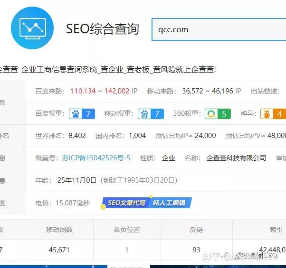The image size is (286, 268).
Task: Click the 移动词数 value 45,671
Action: (x=59, y=250)
